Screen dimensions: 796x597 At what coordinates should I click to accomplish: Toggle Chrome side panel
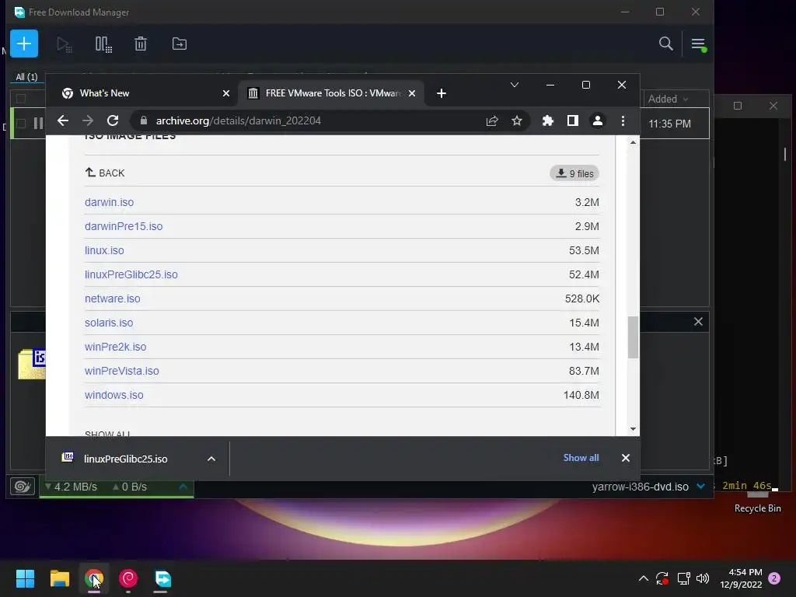573,120
